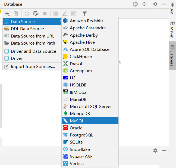Select the highlighted MySQL entry
The width and height of the screenshot is (176, 168).
[90, 121]
